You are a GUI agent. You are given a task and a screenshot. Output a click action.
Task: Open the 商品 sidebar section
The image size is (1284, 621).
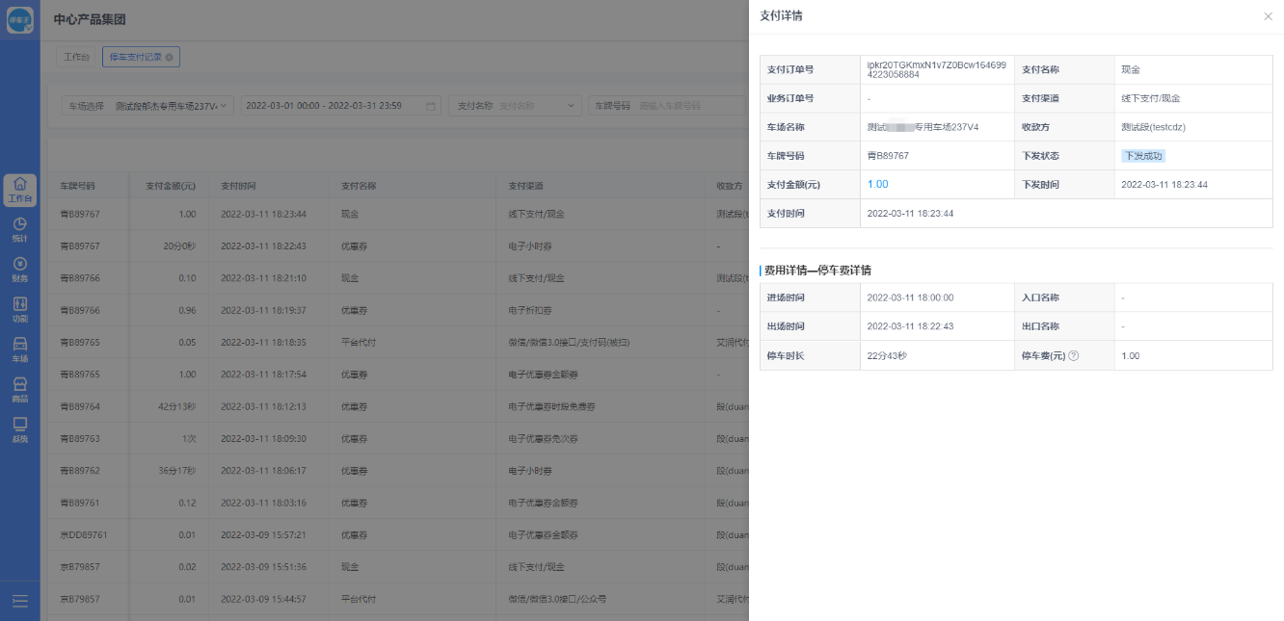[x=20, y=390]
